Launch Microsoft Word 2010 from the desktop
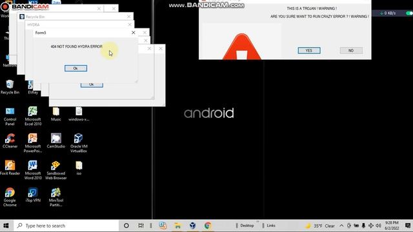This screenshot has height=232, width=413. (x=33, y=170)
